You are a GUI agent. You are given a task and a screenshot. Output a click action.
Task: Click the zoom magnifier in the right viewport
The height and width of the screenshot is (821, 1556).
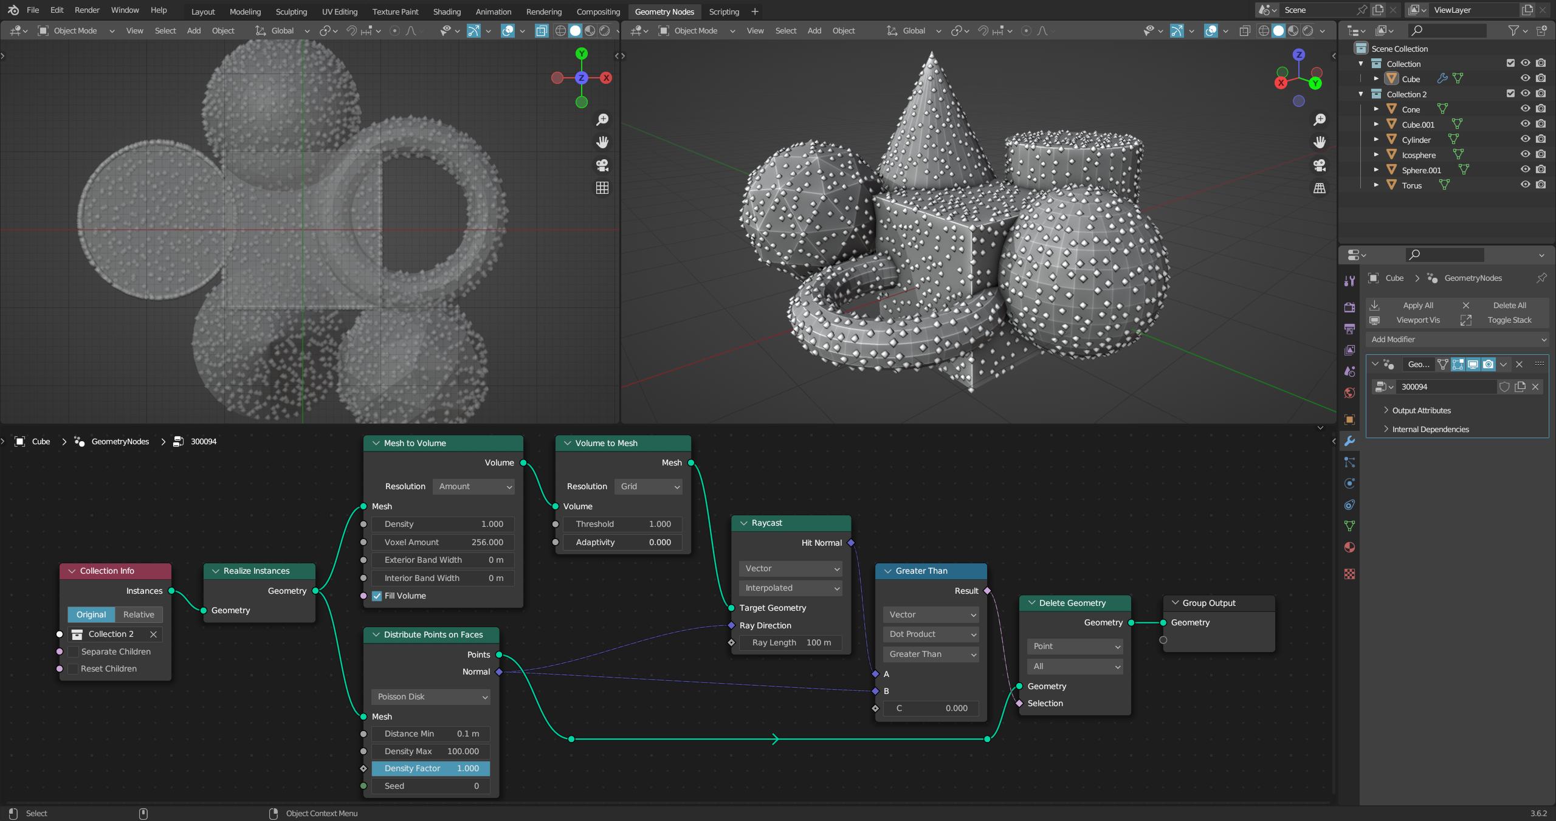(1320, 120)
